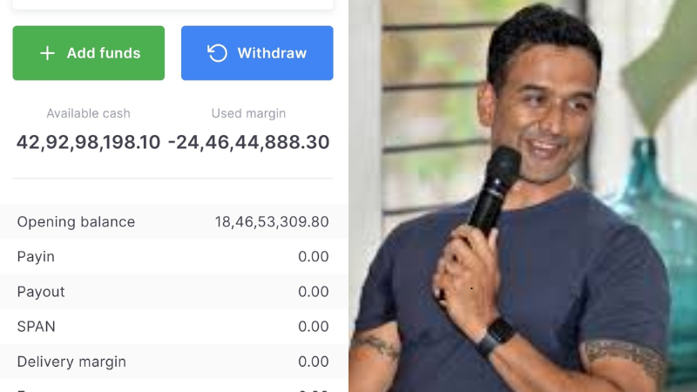
Task: Click the Used margin label
Action: coord(248,113)
